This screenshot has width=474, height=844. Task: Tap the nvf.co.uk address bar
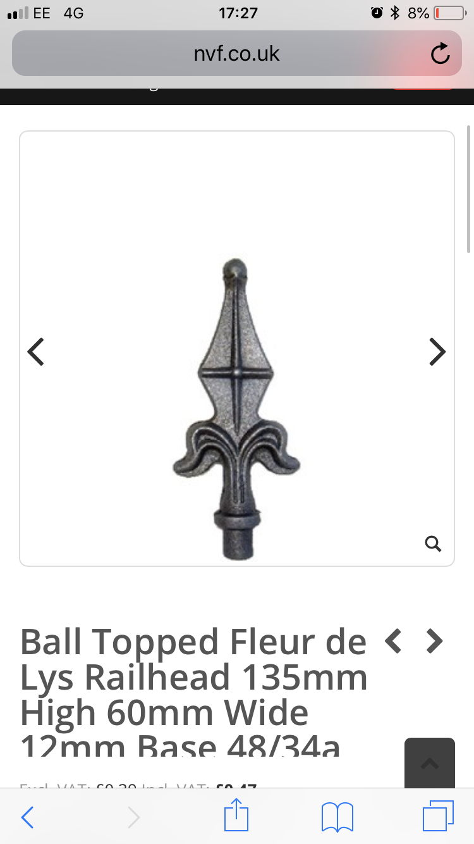236,54
